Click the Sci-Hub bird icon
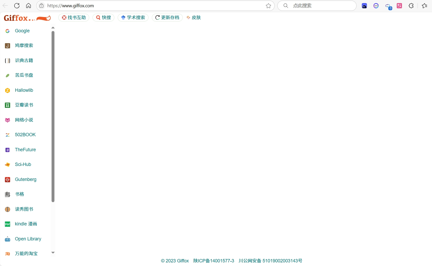This screenshot has height=266, width=432. click(x=8, y=165)
